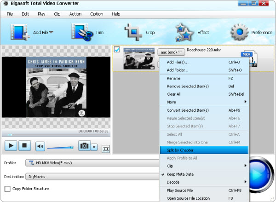Open the Help menu
276x202 pixels.
click(116, 14)
